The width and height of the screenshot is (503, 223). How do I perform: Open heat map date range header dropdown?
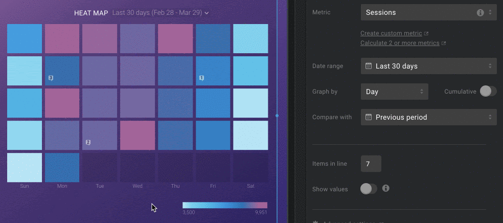pos(160,12)
